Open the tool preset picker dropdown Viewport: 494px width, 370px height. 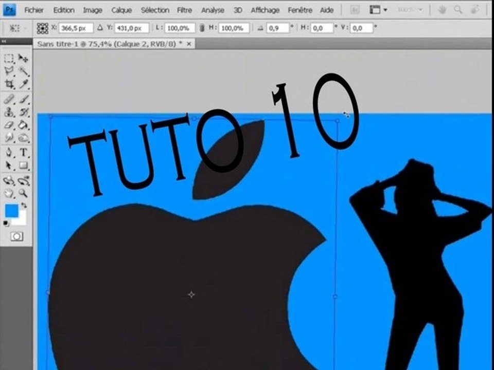pyautogui.click(x=18, y=28)
